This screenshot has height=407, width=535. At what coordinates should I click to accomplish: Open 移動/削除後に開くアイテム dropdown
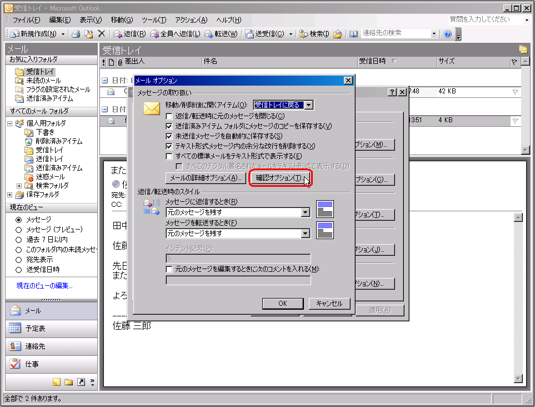pos(308,105)
